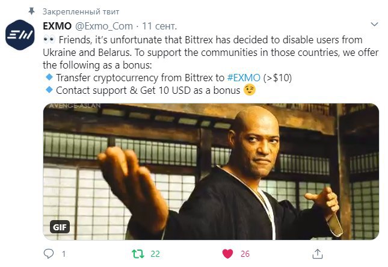This screenshot has height=267, width=388.
Task: Click the share upload arrow icon
Action: click(318, 254)
